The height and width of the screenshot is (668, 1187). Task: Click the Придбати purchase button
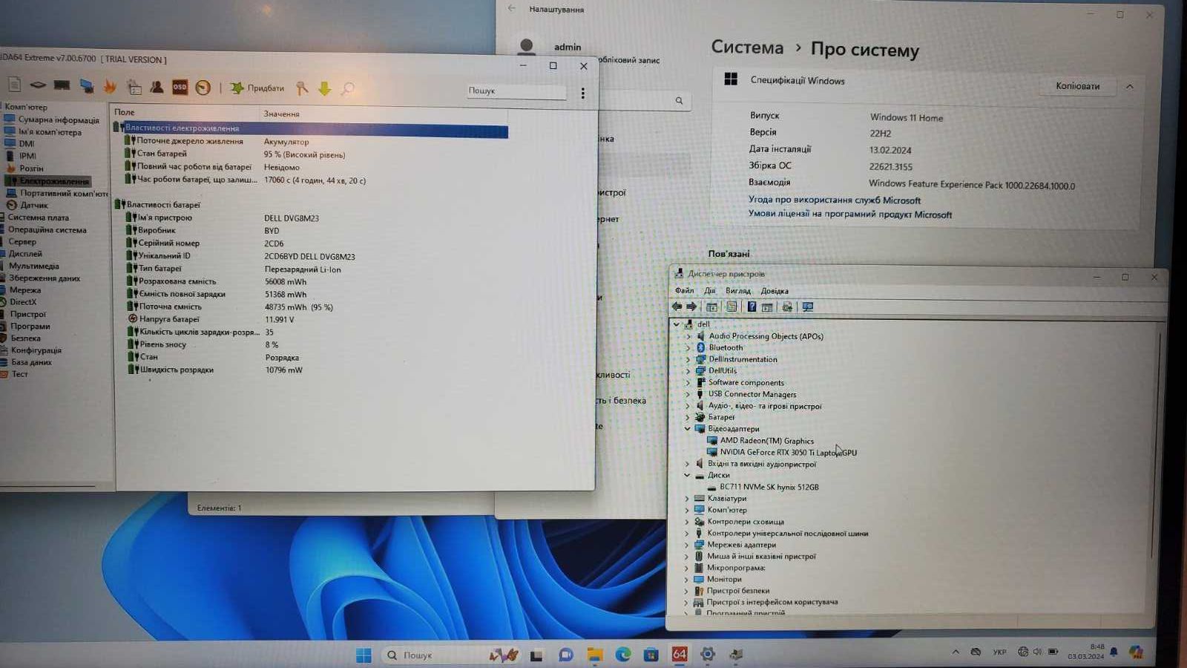tap(257, 88)
